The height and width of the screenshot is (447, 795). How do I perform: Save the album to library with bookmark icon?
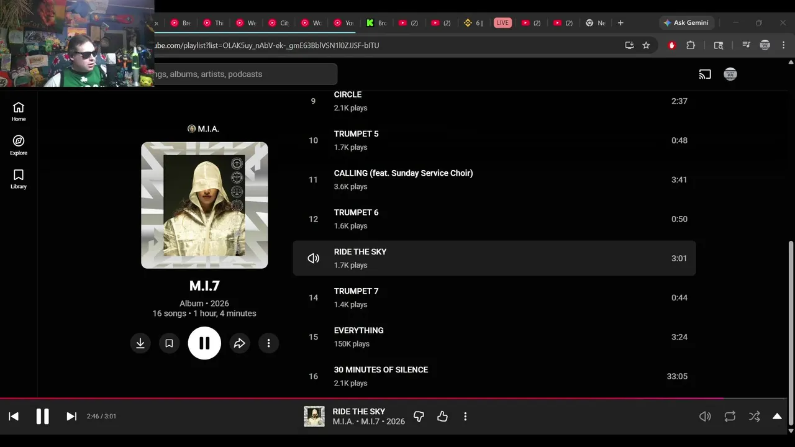point(169,343)
